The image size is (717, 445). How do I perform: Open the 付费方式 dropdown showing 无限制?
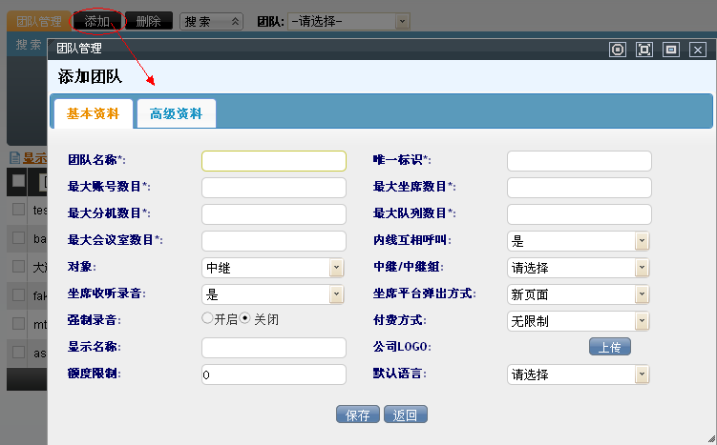pos(642,321)
